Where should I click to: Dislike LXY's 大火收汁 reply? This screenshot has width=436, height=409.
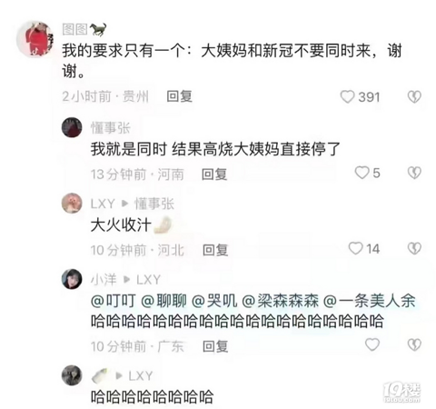tap(414, 248)
